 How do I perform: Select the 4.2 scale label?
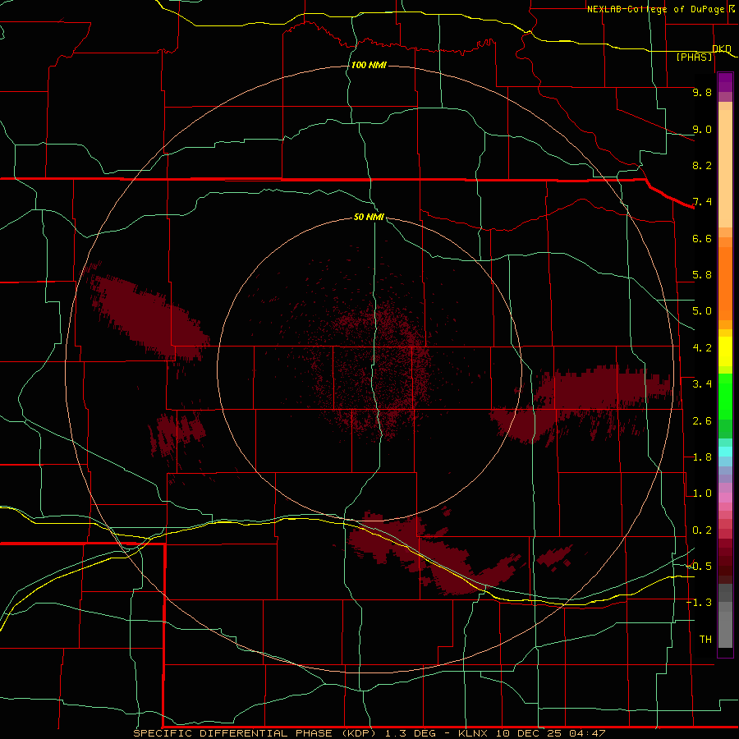pos(702,348)
